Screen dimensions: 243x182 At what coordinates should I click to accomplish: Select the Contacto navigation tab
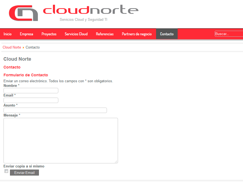(167, 34)
